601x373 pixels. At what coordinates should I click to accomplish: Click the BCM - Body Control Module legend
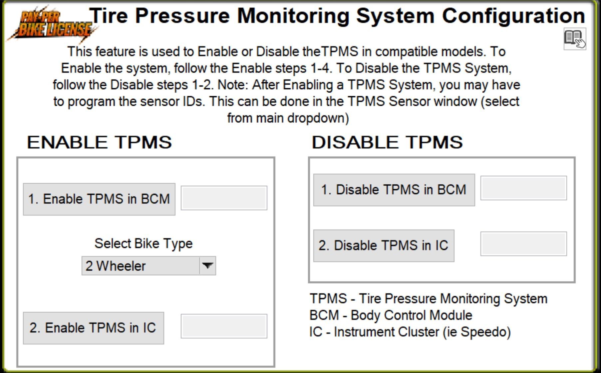(391, 315)
